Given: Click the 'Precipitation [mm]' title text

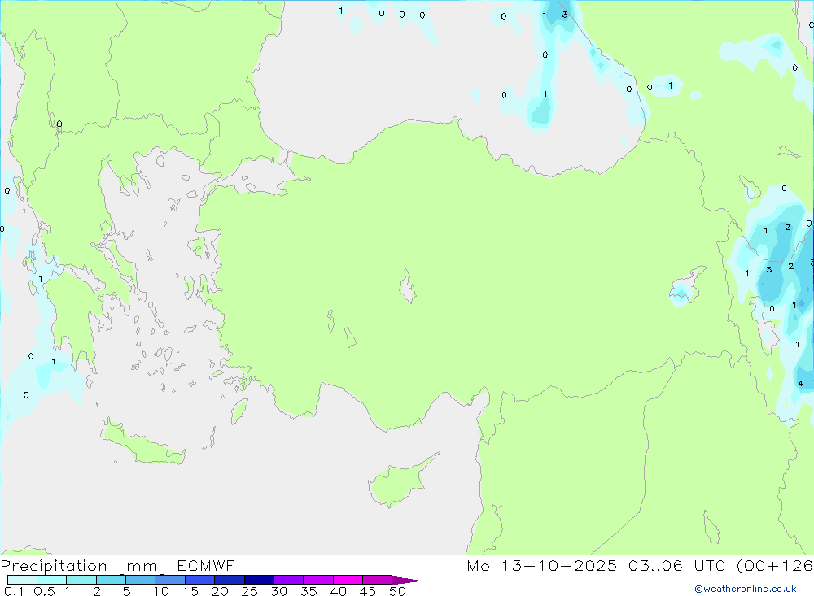Looking at the screenshot, I should click(83, 566).
